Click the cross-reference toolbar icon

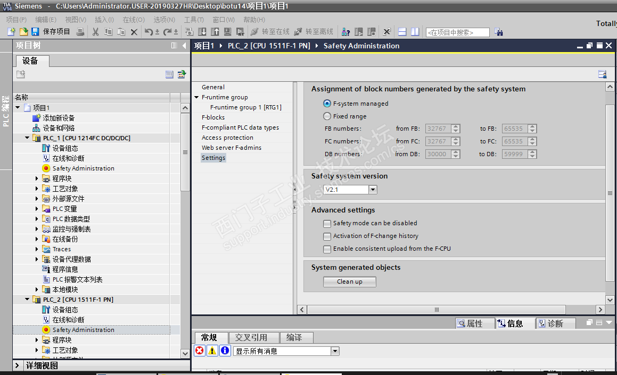coord(387,32)
